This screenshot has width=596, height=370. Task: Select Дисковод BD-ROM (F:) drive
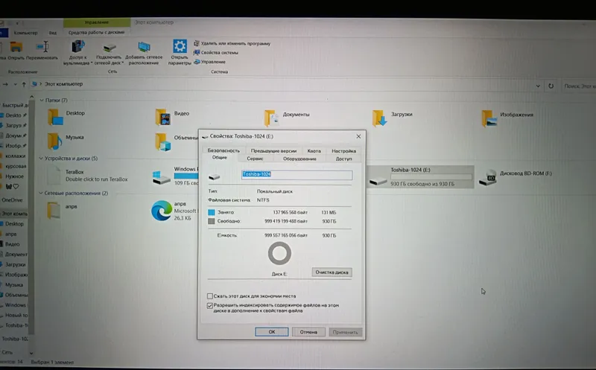pos(515,177)
